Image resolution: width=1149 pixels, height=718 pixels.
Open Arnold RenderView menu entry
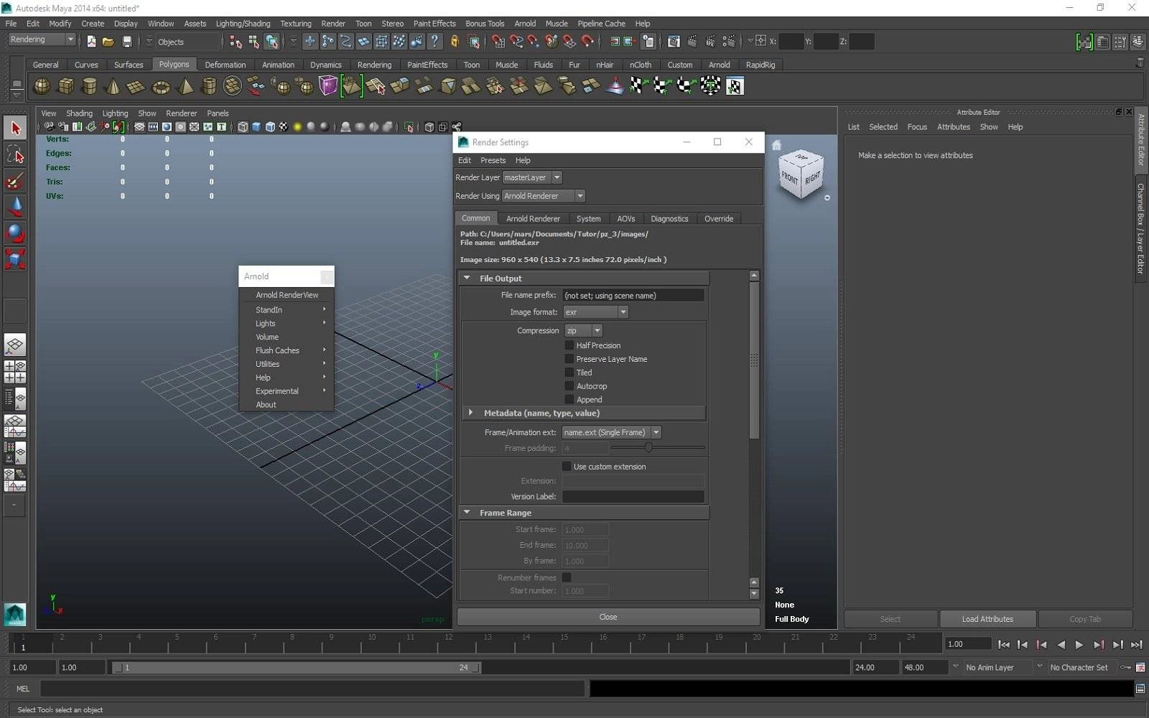(x=287, y=295)
